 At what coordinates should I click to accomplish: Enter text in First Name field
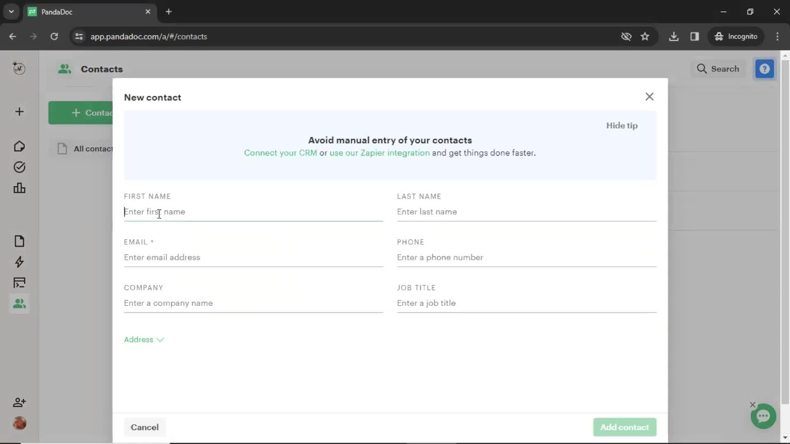[253, 211]
